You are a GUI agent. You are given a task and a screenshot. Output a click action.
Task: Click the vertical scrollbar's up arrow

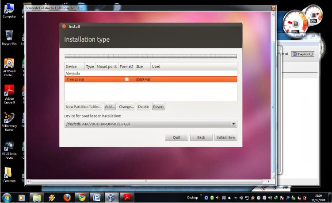(x=273, y=14)
